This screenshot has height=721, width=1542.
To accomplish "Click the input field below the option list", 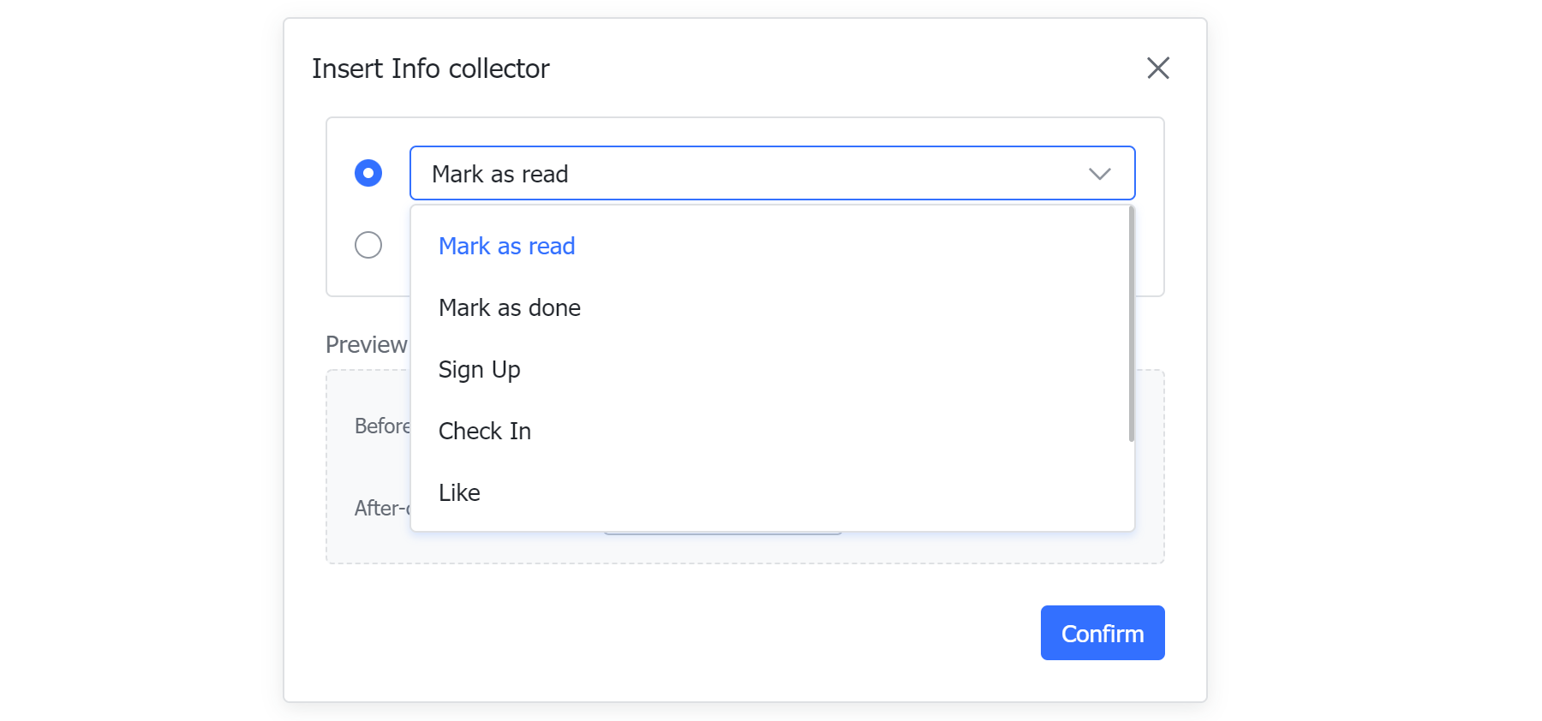I will pos(724,531).
